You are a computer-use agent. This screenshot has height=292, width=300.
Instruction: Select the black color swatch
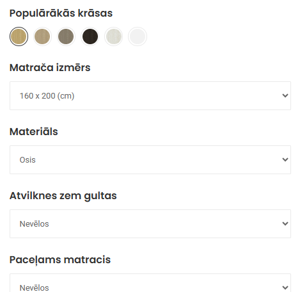[90, 36]
